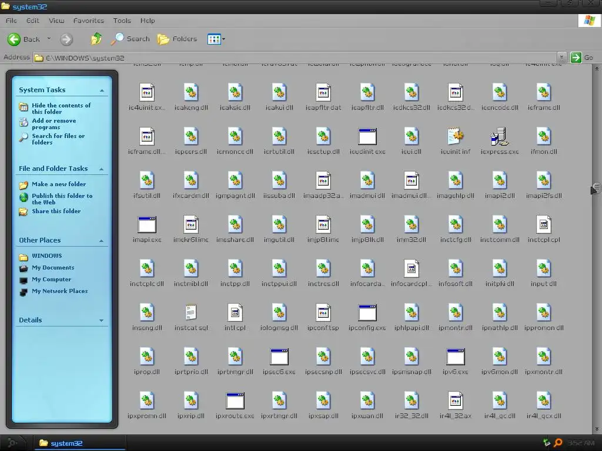Click the system32 taskbar button
The height and width of the screenshot is (451, 602).
[80, 443]
